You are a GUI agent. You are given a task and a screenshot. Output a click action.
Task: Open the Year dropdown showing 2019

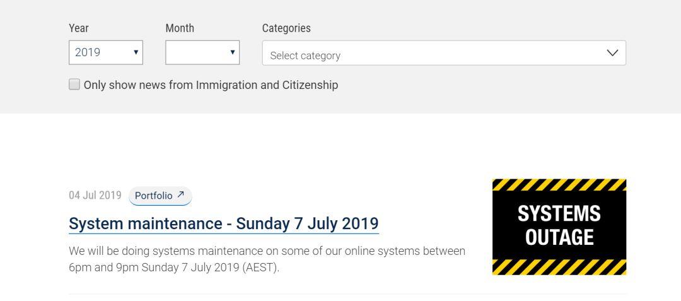105,52
